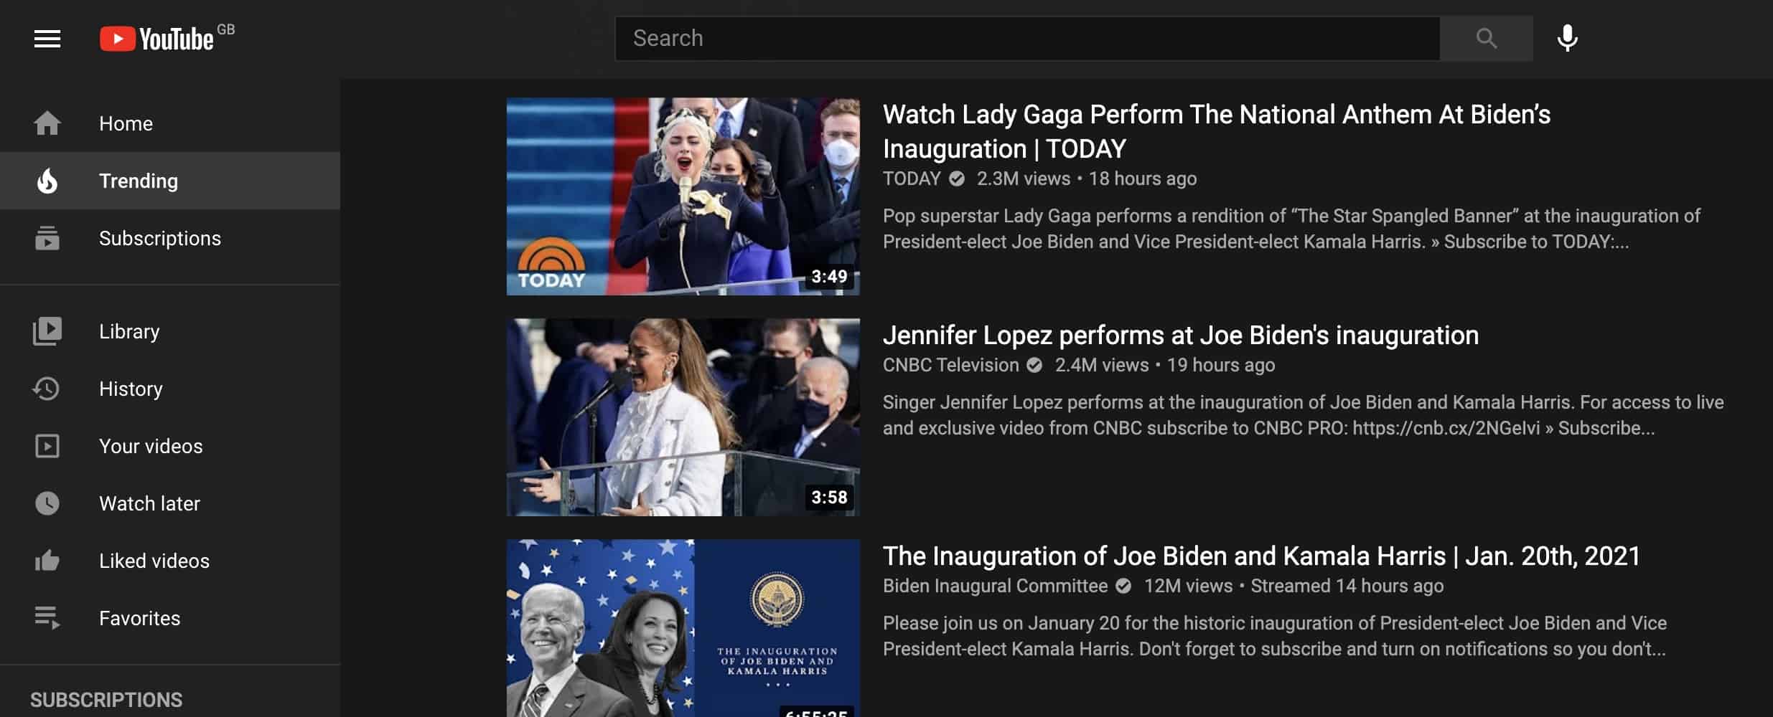
Task: Click the 3:49 duration badge
Action: click(x=829, y=277)
